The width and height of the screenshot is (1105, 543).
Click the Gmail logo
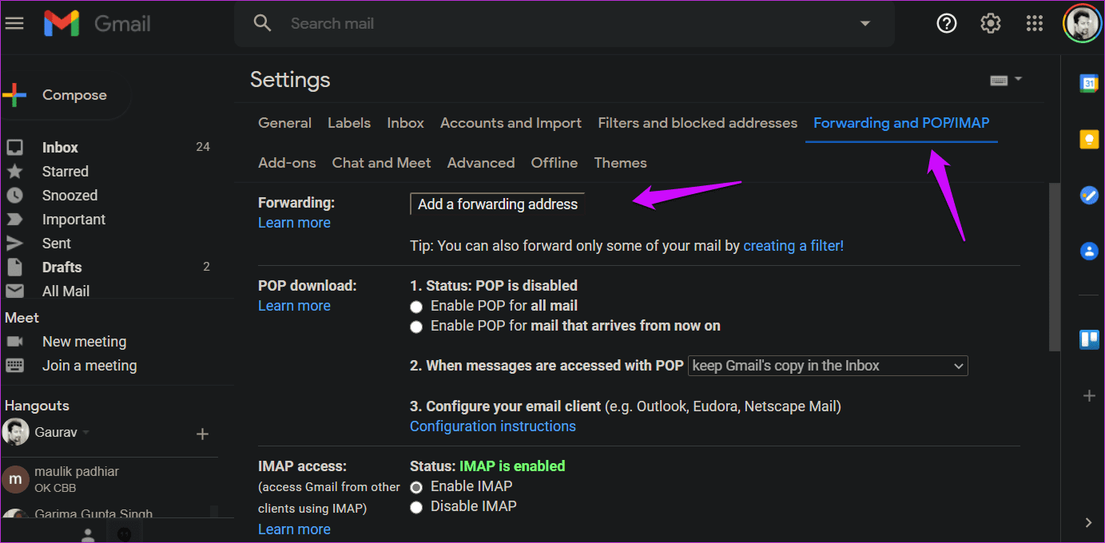97,24
